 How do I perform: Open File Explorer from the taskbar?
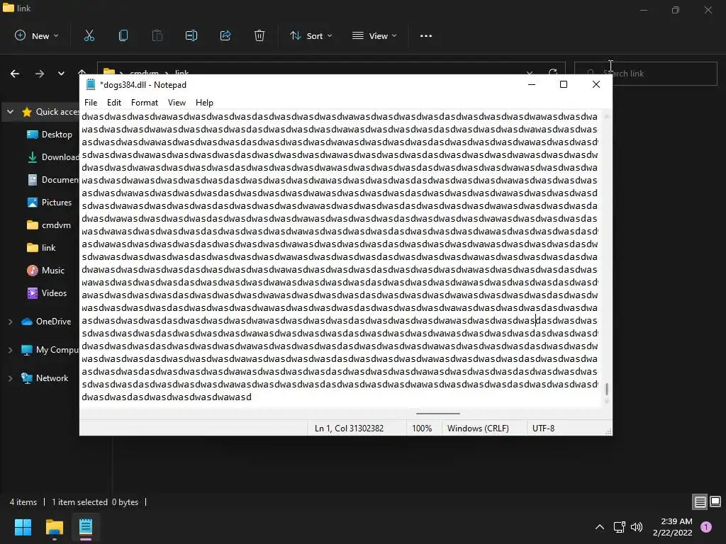point(54,527)
